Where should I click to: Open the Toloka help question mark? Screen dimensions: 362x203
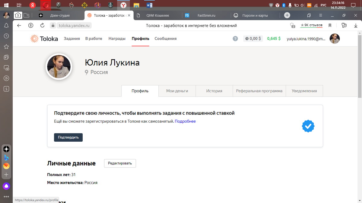point(235,38)
